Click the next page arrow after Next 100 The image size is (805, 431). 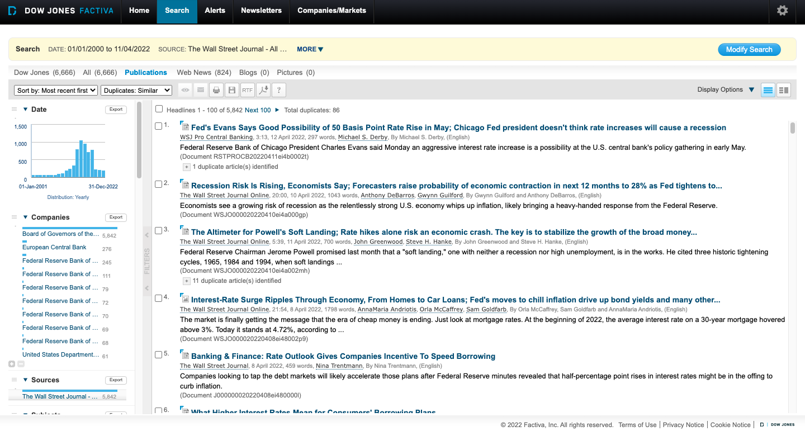(x=277, y=110)
